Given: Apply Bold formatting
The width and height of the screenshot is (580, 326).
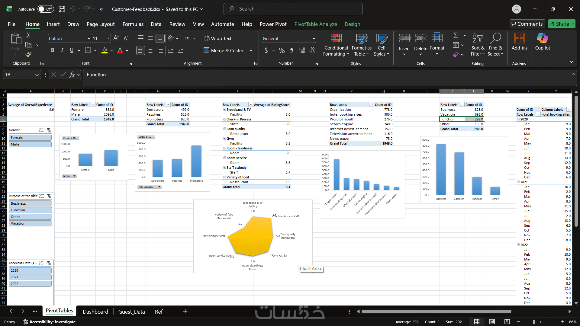Looking at the screenshot, I should click(53, 50).
